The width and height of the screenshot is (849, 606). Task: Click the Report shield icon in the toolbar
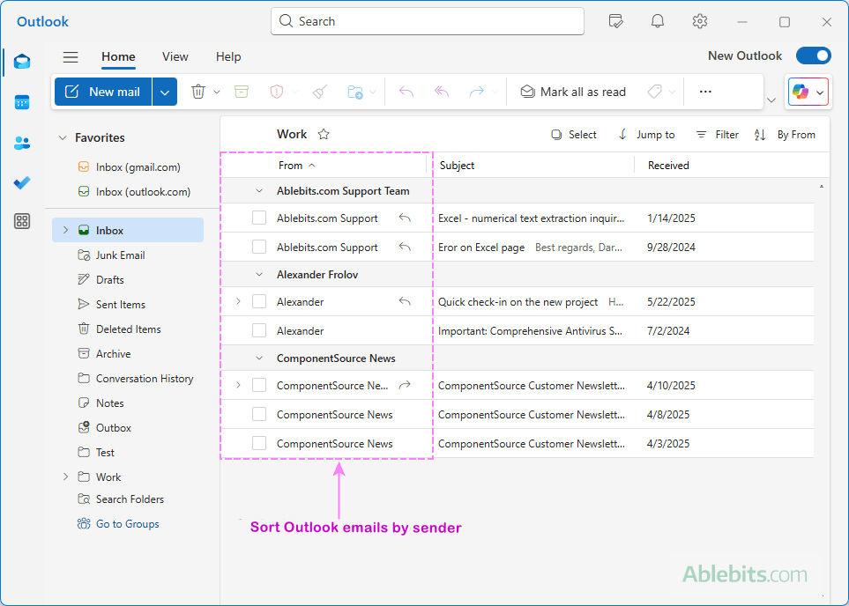pyautogui.click(x=276, y=92)
